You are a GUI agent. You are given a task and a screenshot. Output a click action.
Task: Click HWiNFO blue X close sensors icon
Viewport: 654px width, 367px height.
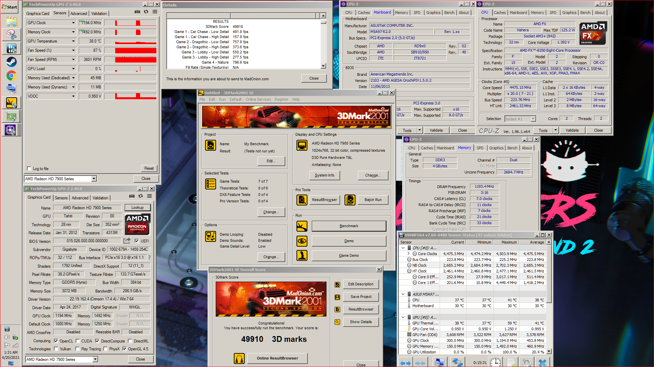(543, 363)
